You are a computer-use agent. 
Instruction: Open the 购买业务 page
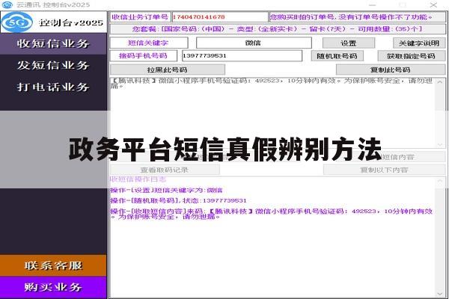tap(53, 287)
